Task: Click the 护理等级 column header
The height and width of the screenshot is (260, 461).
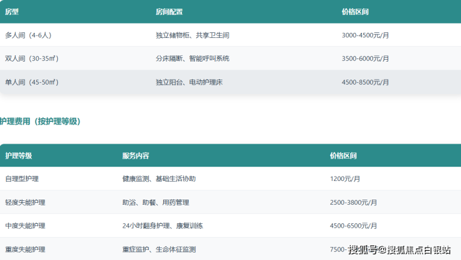Action: [19, 156]
